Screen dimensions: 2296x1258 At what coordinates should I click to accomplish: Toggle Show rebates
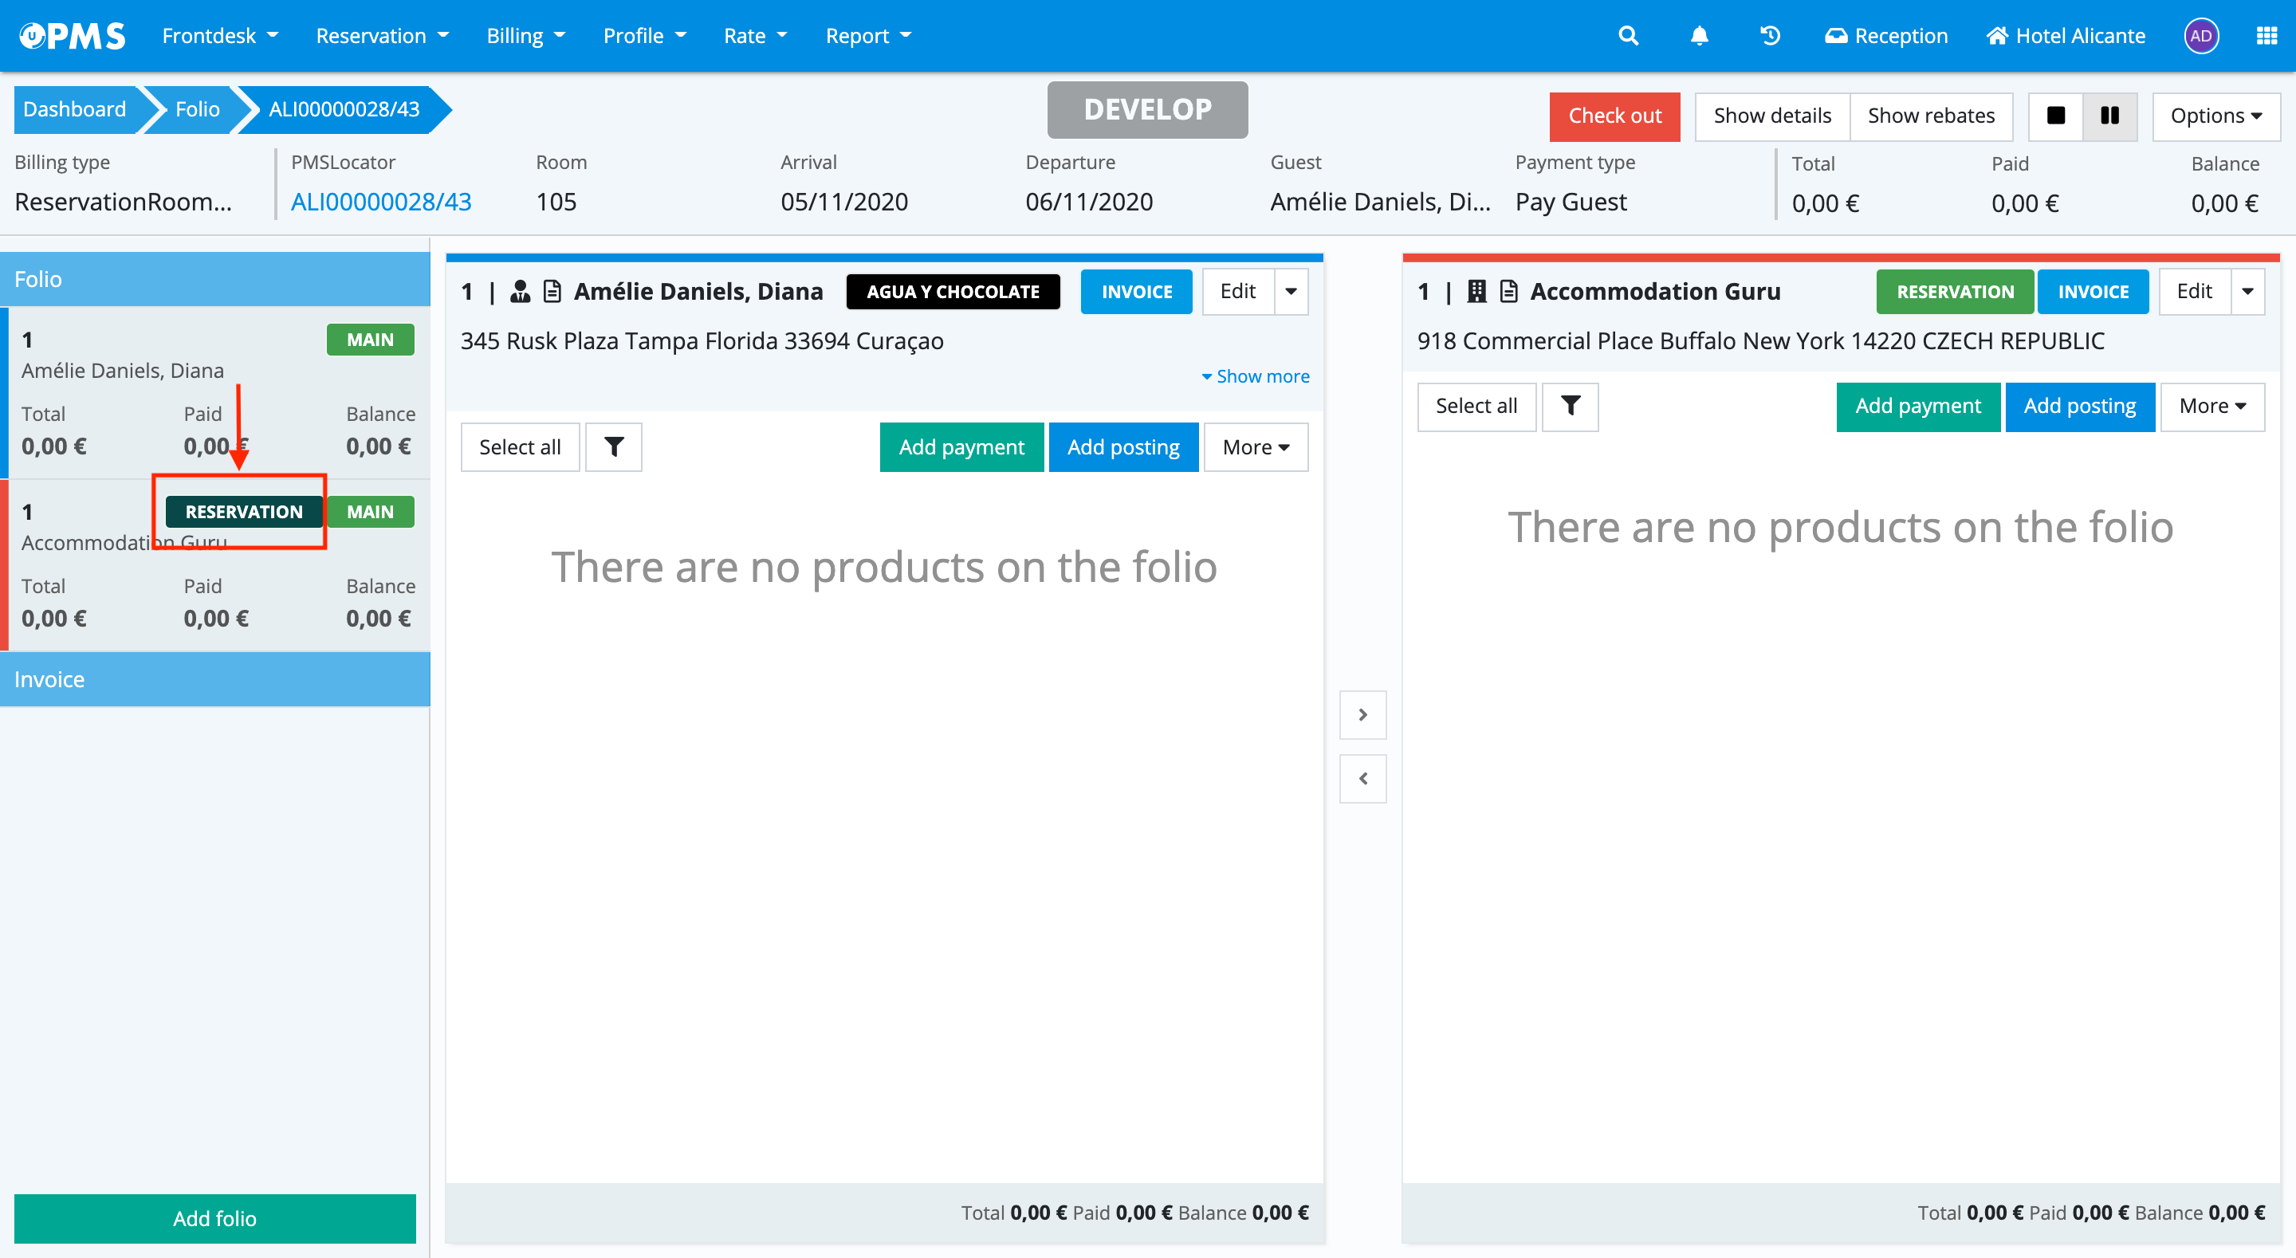(1931, 116)
